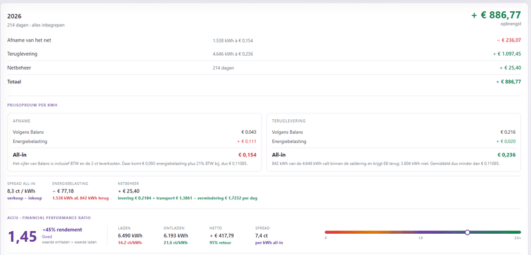The width and height of the screenshot is (531, 255).
Task: Click '4.646 kWh à € 0,236' detail
Action: pyautogui.click(x=233, y=54)
